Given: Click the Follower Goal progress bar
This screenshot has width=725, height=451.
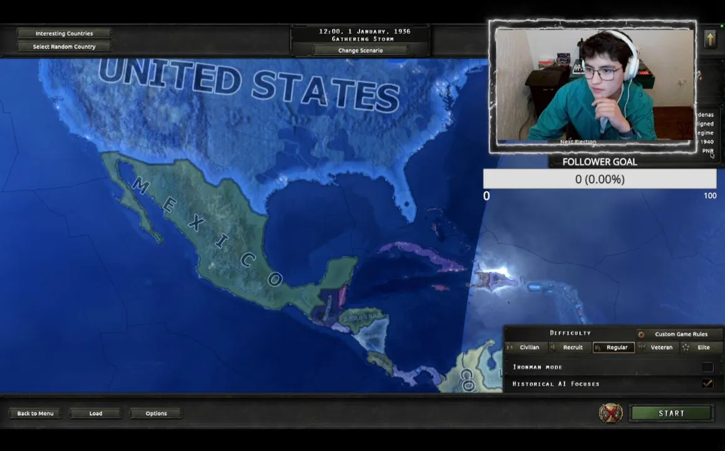Looking at the screenshot, I should pos(600,179).
